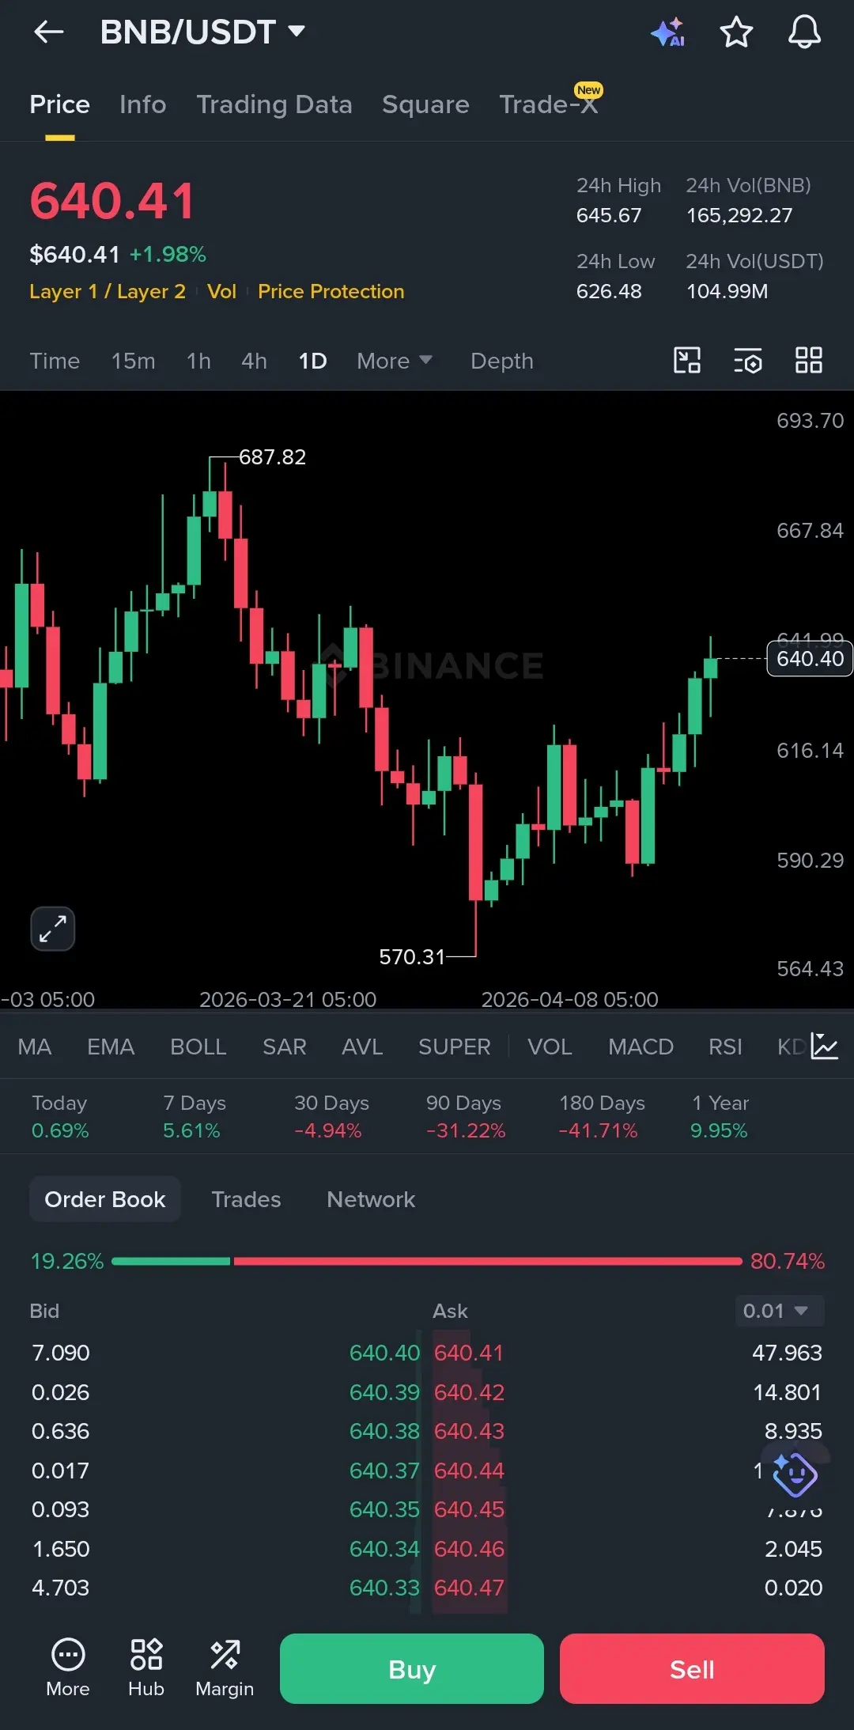Toggle the AVL indicator
Image resolution: width=854 pixels, height=1730 pixels.
362,1047
